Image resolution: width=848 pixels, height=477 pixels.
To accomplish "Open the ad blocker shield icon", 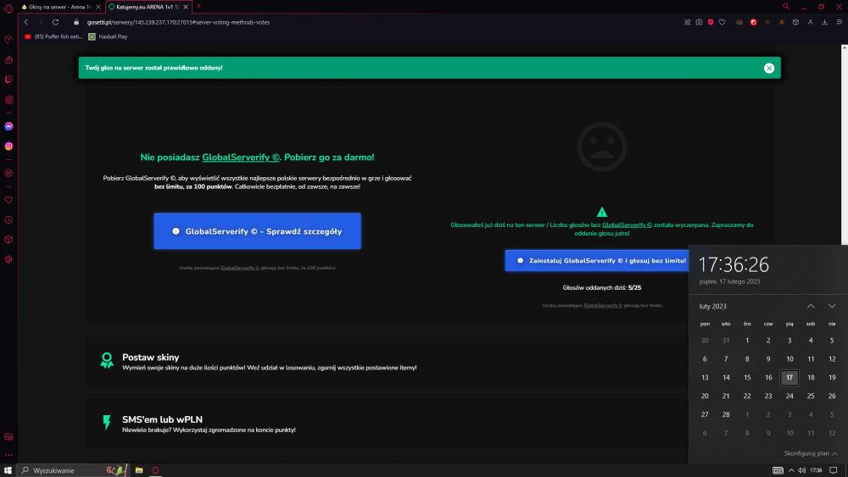I will tap(711, 22).
